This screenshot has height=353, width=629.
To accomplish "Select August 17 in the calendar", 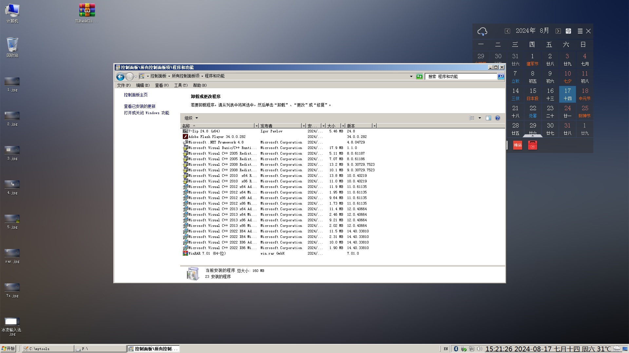I will pos(567,94).
